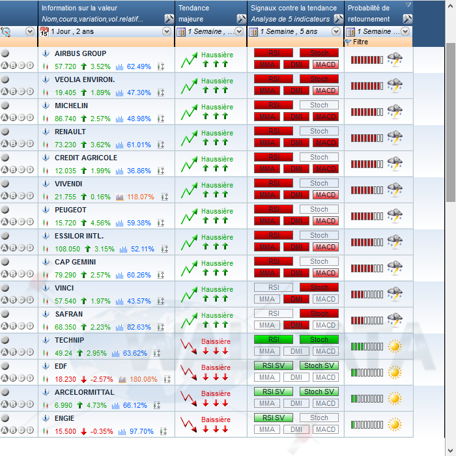
Task: Click the sun icon in TECHNIP row
Action: [x=395, y=347]
